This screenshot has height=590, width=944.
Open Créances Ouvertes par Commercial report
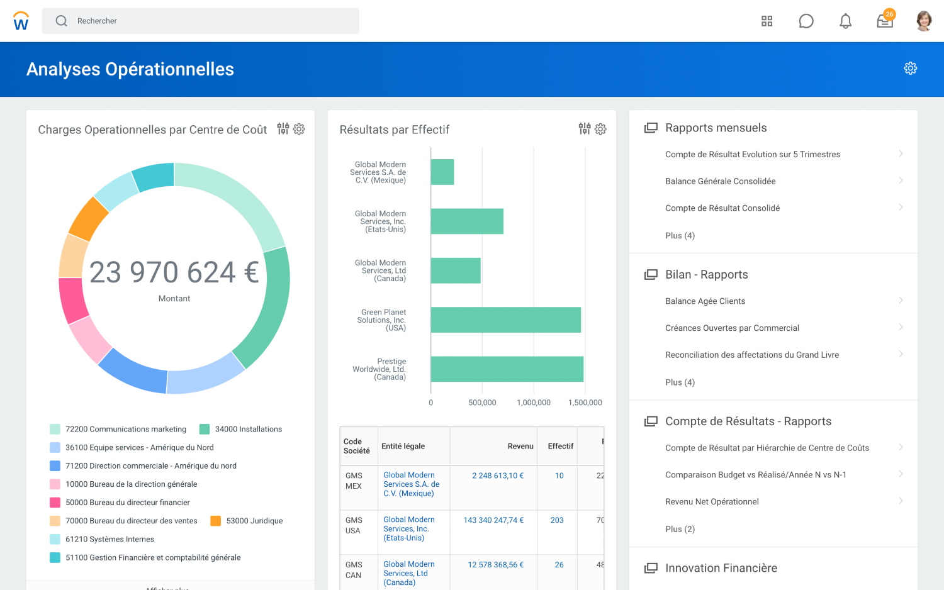[732, 328]
